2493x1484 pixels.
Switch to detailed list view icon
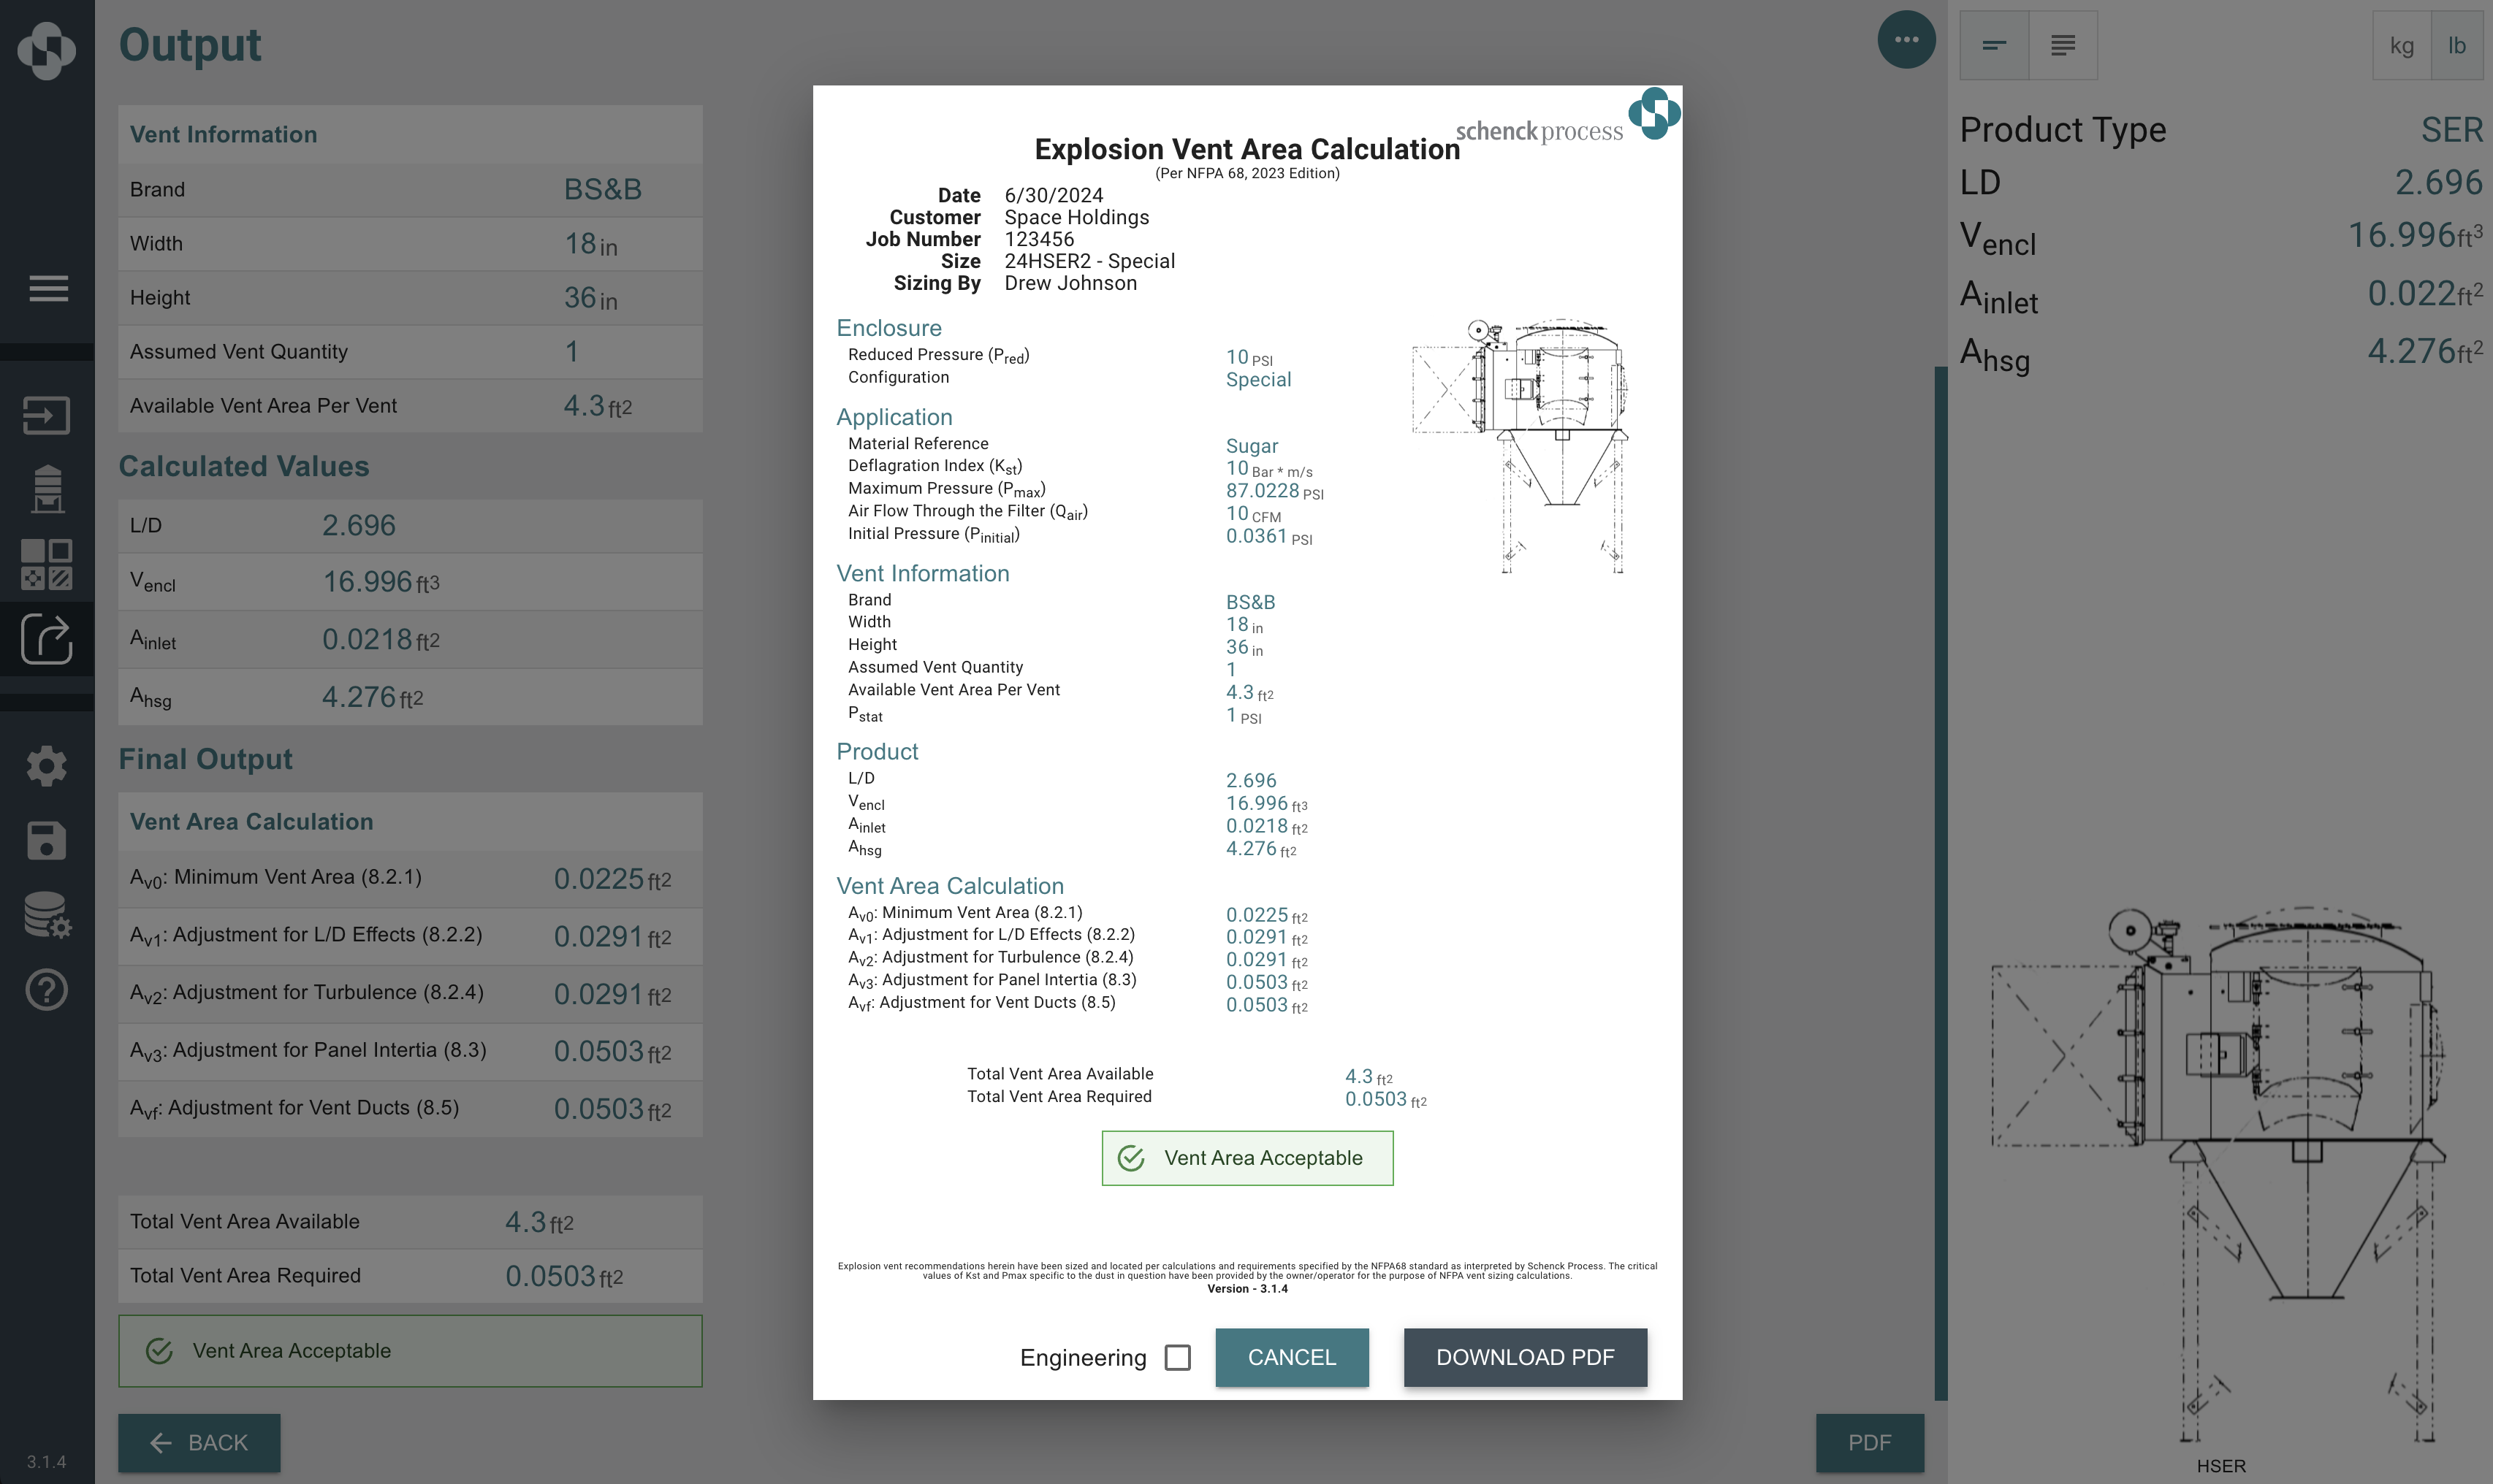point(2063,45)
